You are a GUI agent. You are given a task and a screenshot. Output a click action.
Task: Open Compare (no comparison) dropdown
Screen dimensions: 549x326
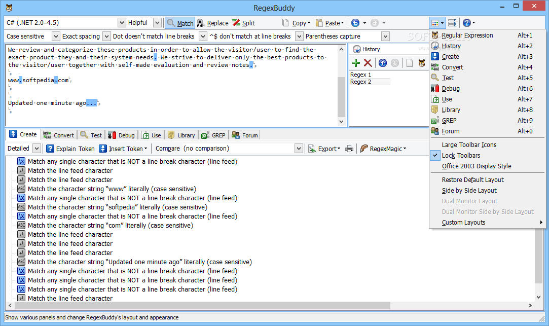[x=299, y=149]
